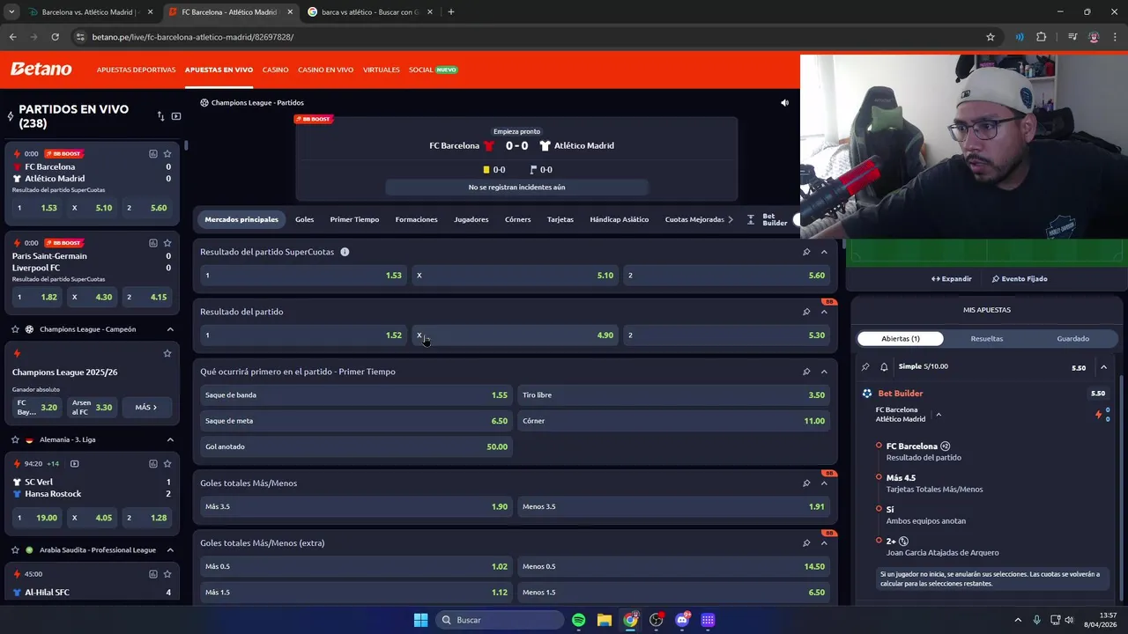Mute the match sound speaker icon
Image resolution: width=1128 pixels, height=634 pixels.
point(784,103)
